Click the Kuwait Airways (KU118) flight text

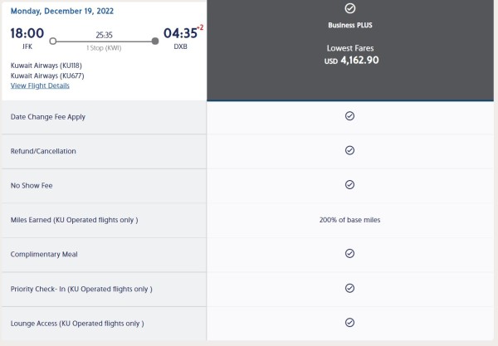tap(46, 66)
